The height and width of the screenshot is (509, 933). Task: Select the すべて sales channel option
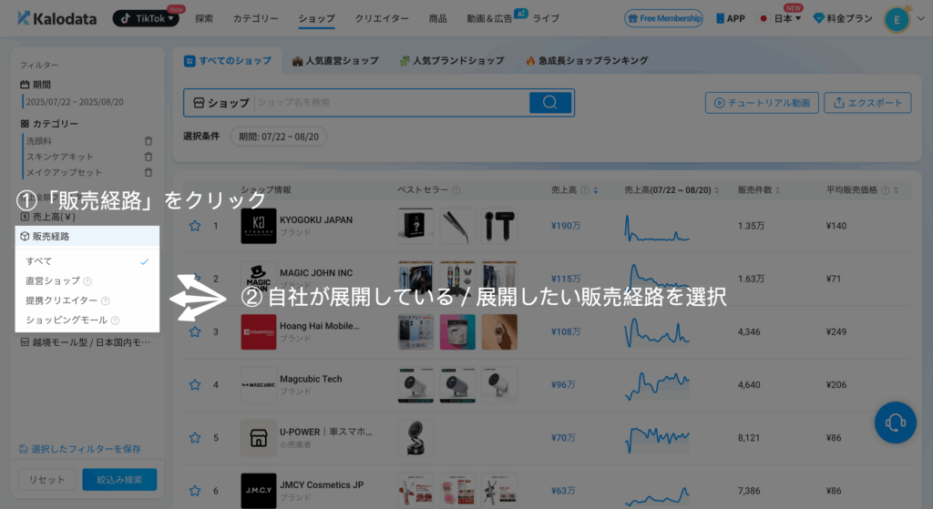(x=87, y=261)
